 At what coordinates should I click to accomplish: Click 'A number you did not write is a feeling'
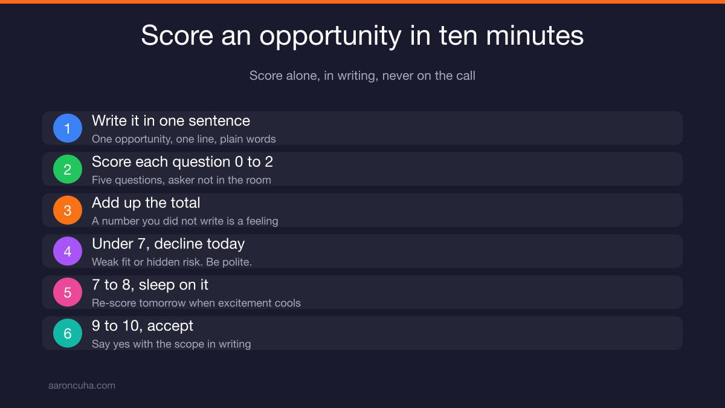tap(185, 221)
